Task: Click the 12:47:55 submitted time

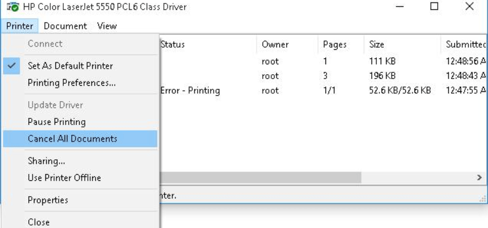Action: (x=466, y=91)
